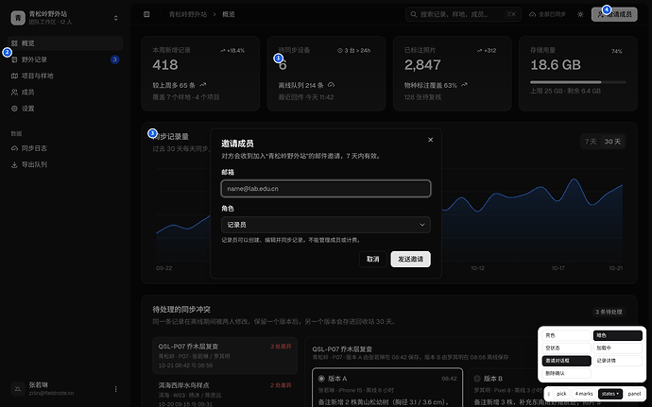
Task: Click the trend icon next to +18.4%
Action: click(x=223, y=50)
